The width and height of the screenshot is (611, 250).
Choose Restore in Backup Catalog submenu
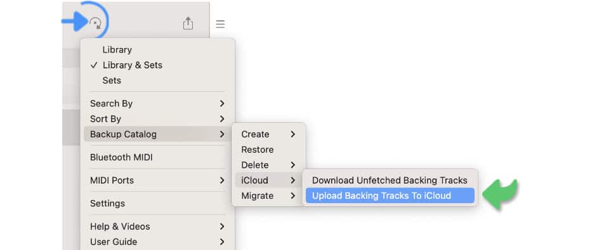click(268, 150)
